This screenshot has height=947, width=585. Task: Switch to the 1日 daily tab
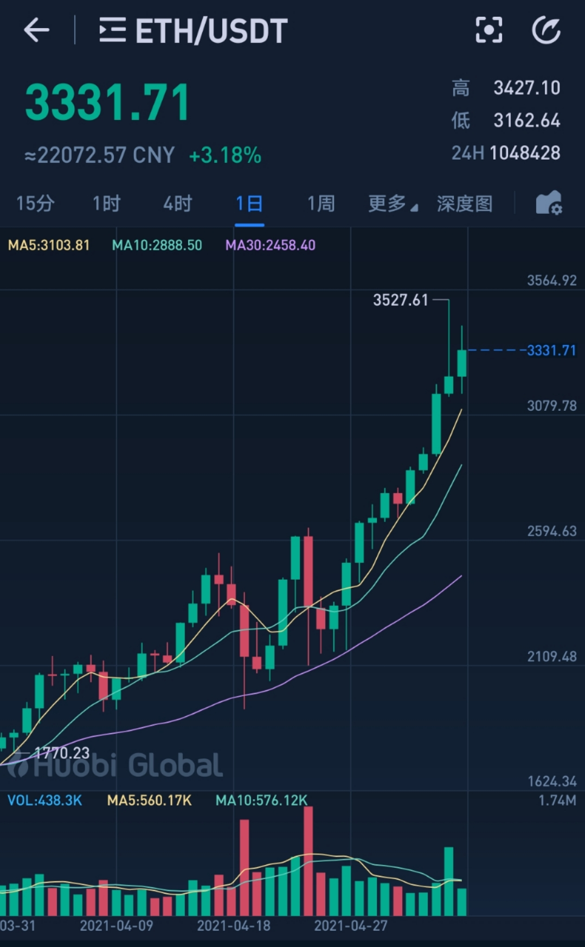tap(249, 203)
